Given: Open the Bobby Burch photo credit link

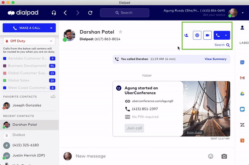Looking at the screenshot, I should coord(194,133).
